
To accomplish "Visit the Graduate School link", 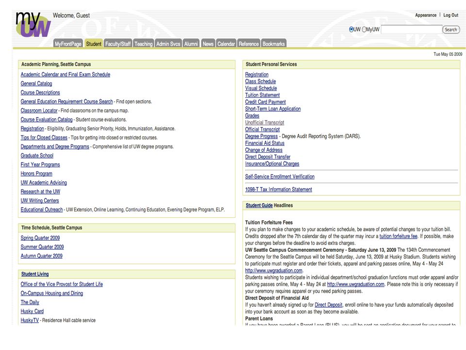I will [37, 156].
